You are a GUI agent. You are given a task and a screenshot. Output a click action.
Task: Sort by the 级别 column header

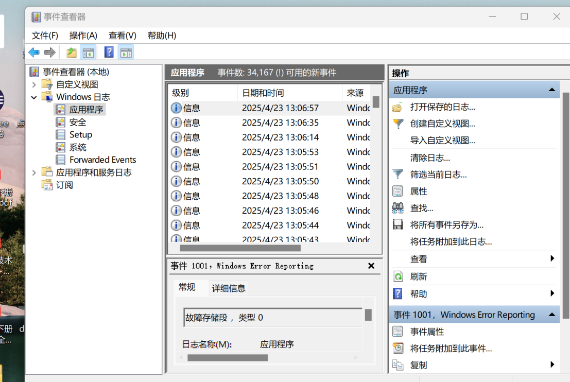pyautogui.click(x=202, y=93)
